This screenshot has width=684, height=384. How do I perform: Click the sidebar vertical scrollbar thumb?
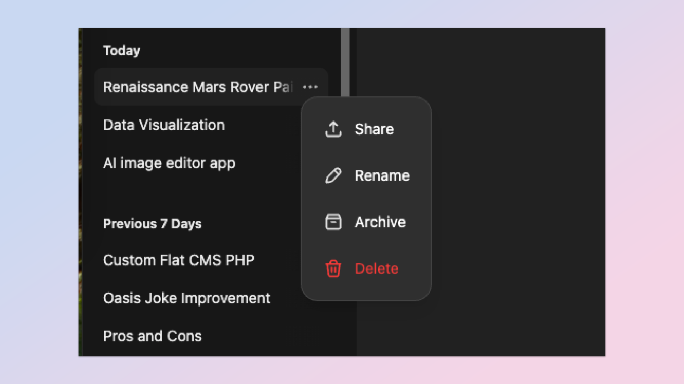345,61
